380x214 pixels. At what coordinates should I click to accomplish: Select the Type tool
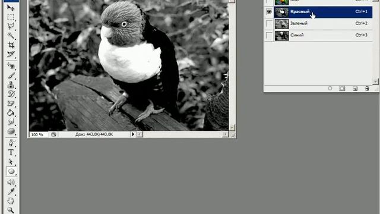tap(11, 152)
